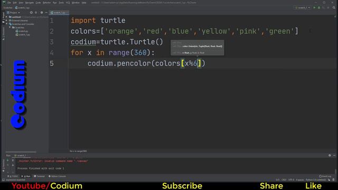338x190 pixels.
Task: Click the UTF-8 encoding status bar entry
Action: tap(291, 179)
